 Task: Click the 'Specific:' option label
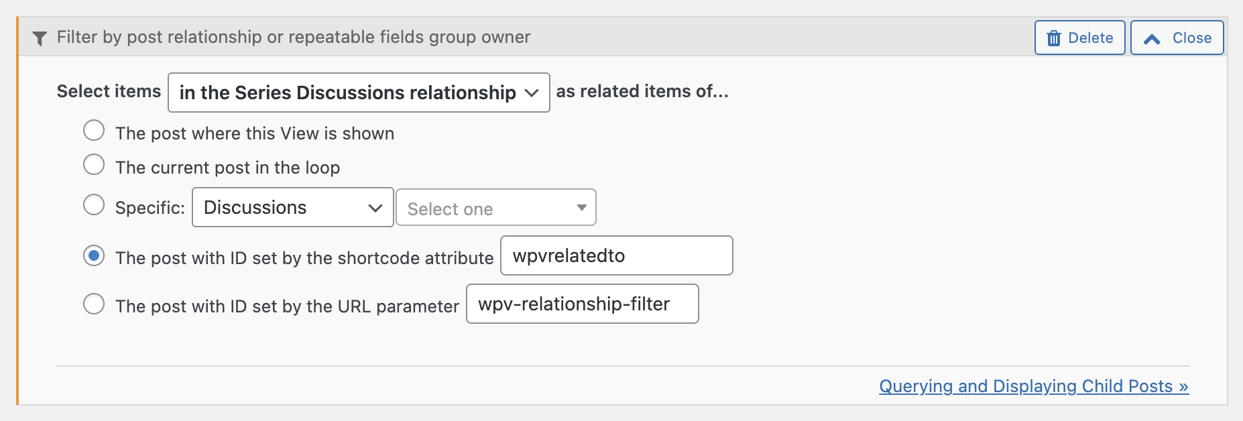[150, 208]
